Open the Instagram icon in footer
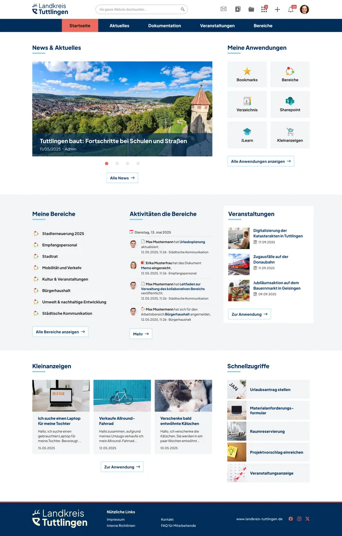342x536 pixels. click(x=299, y=519)
